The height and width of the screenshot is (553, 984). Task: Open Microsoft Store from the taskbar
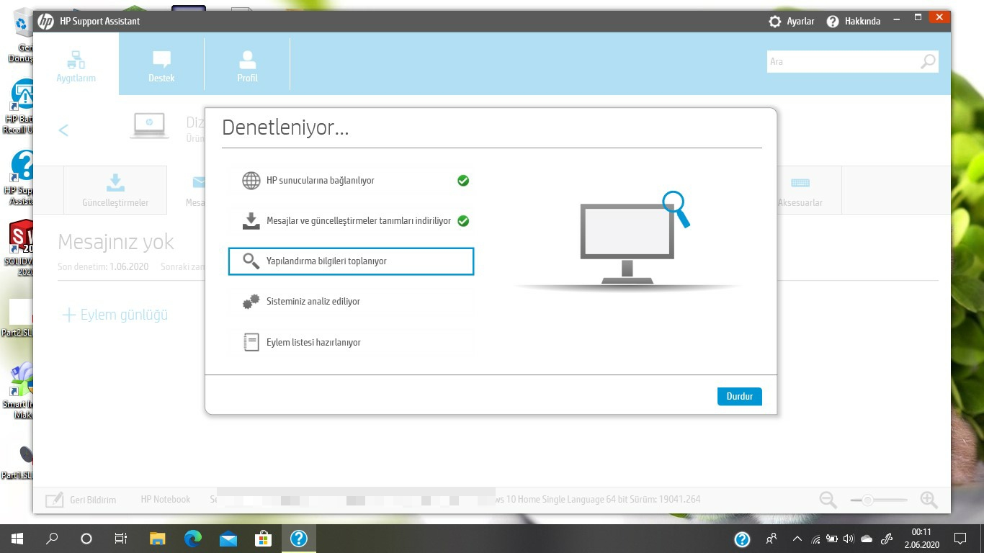pos(263,539)
